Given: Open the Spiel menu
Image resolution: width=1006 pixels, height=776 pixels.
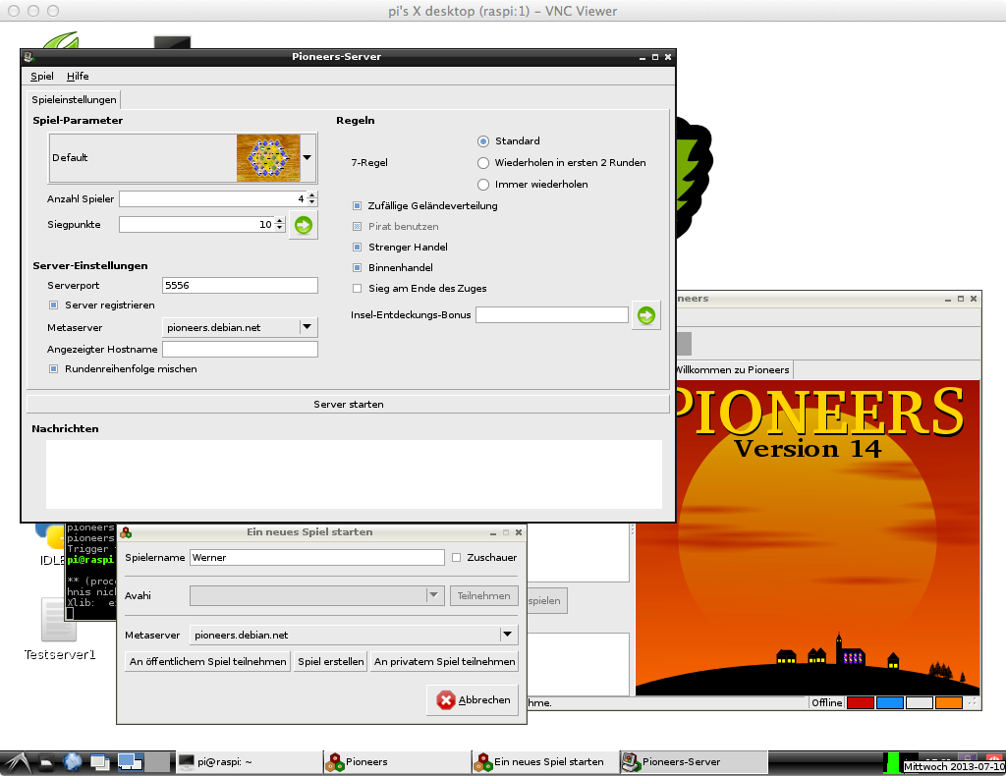Looking at the screenshot, I should (42, 77).
